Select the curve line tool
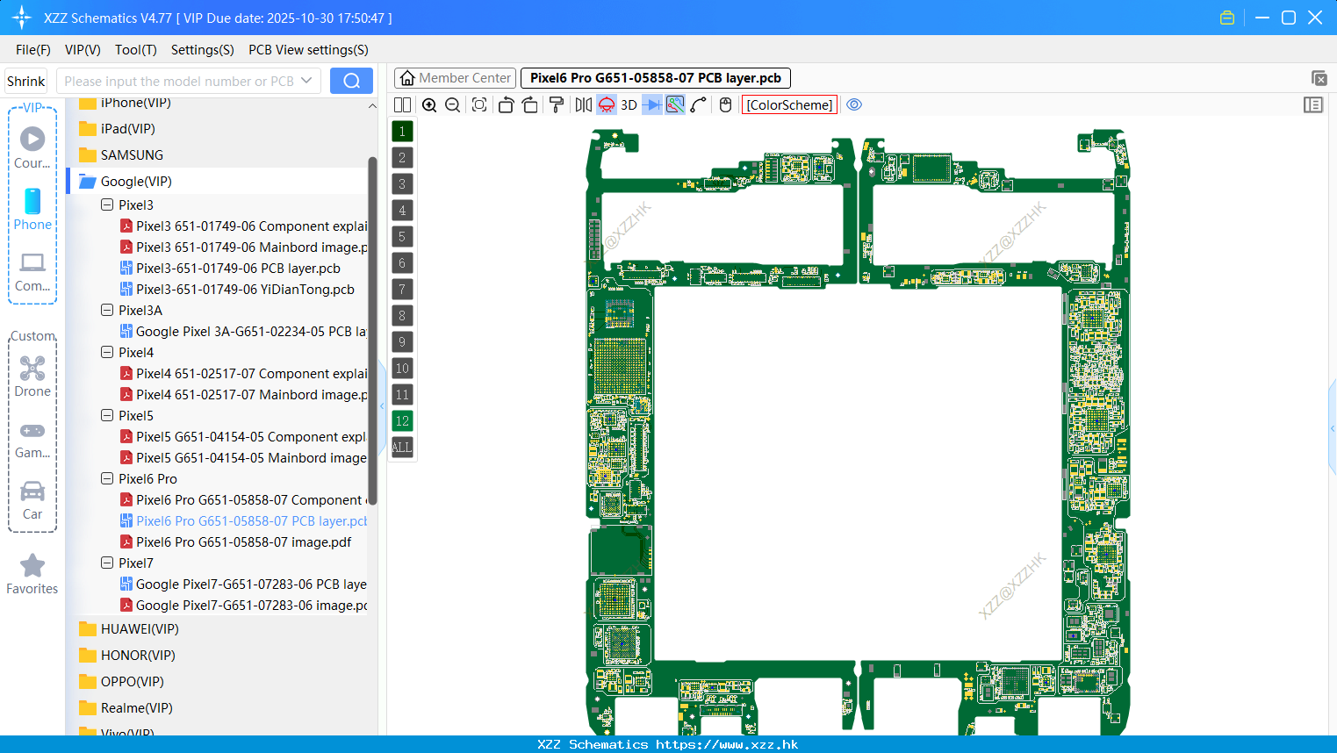Screen dimensions: 1337x753 pyautogui.click(x=698, y=104)
